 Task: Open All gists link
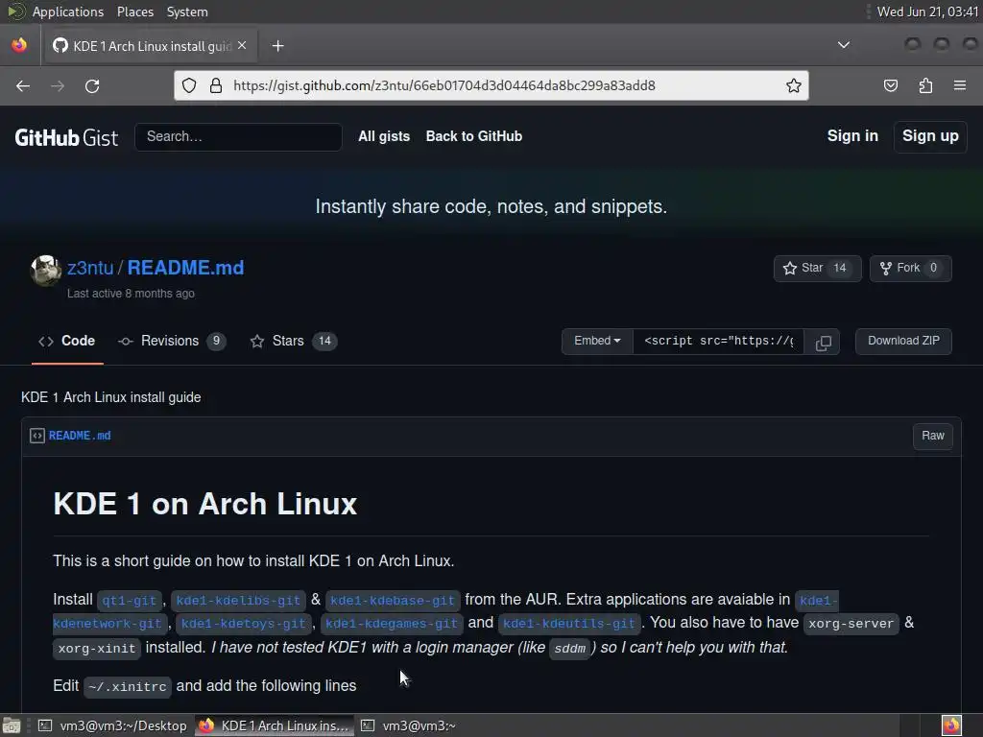pos(384,136)
